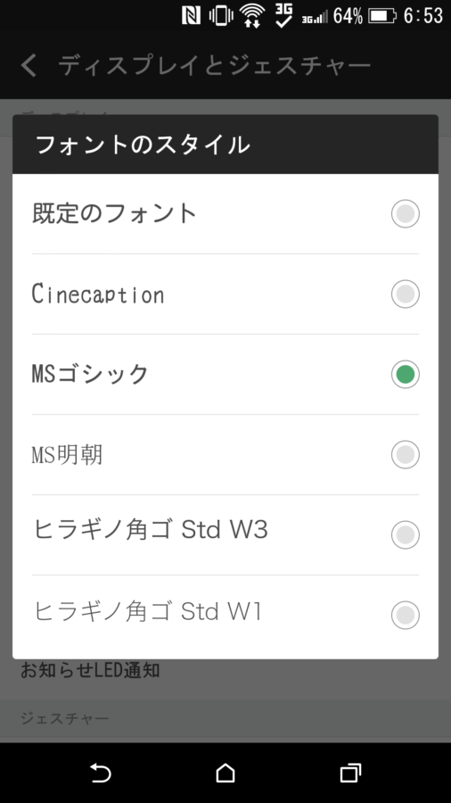Screen dimensions: 451x803
Task: Tap the Android home button
Action: (225, 773)
